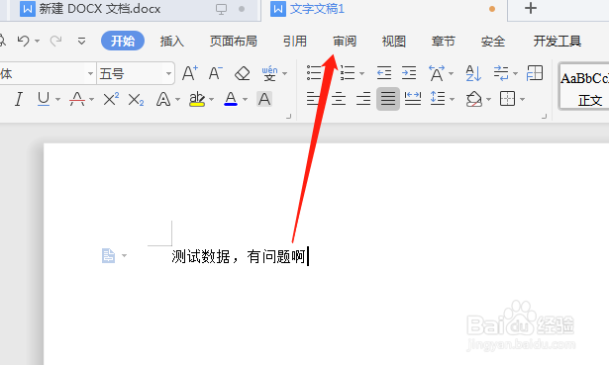Click the wén phonetic guide icon
Screen dimensions: 609x365
tap(269, 73)
